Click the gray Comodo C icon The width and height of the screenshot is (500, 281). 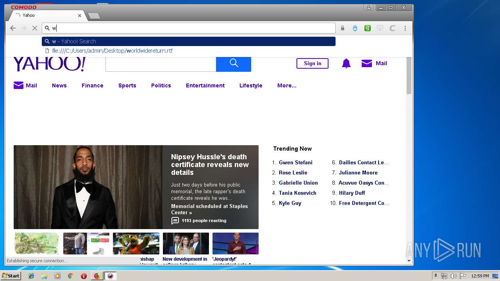click(x=393, y=28)
